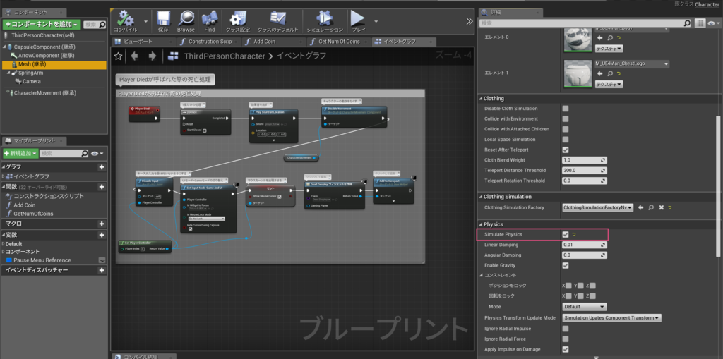Add new function with 関数 plus icon

coord(102,187)
